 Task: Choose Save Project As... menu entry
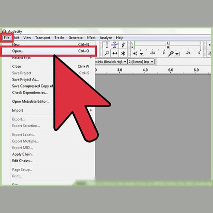[49, 79]
